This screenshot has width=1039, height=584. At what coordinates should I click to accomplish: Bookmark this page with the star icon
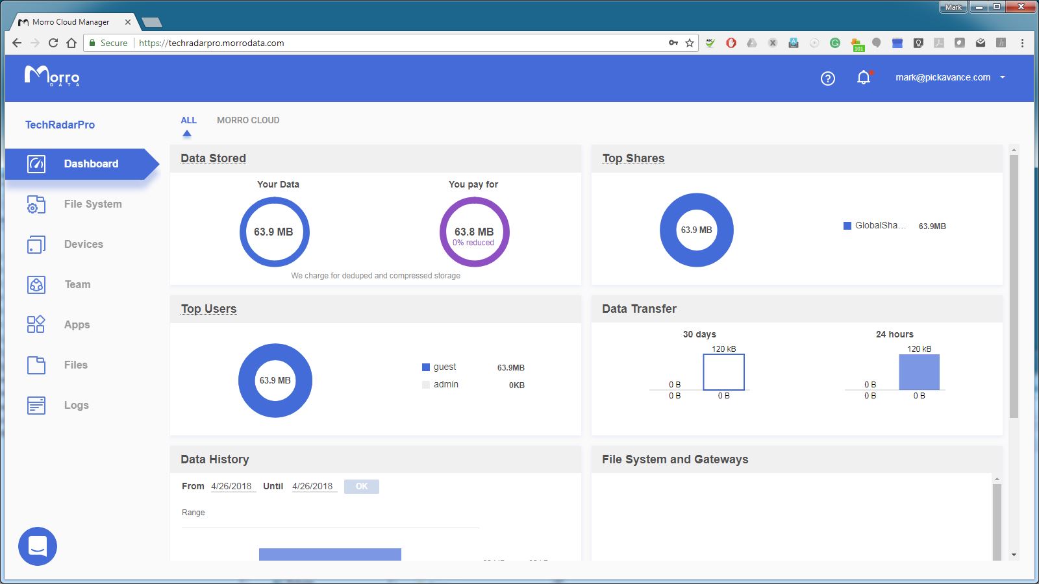pos(690,43)
